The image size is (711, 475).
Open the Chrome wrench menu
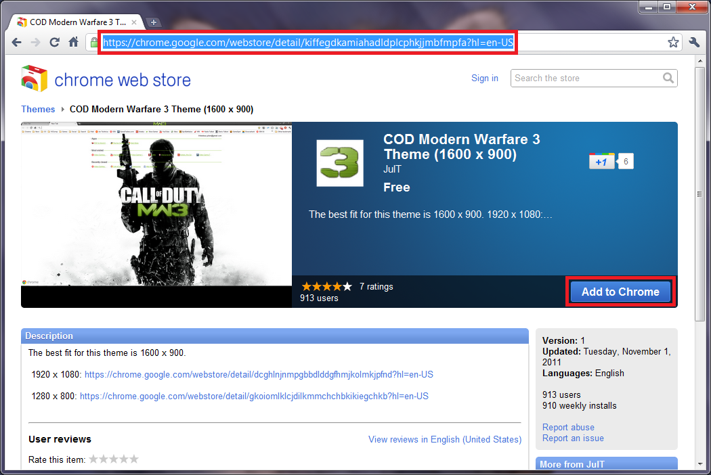(694, 42)
